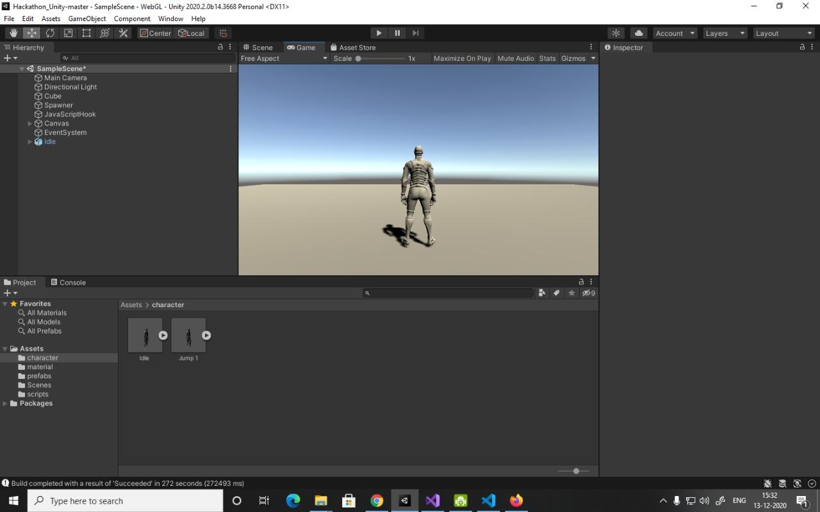This screenshot has width=820, height=512.
Task: Open Visual Studio Code from taskbar
Action: point(488,500)
